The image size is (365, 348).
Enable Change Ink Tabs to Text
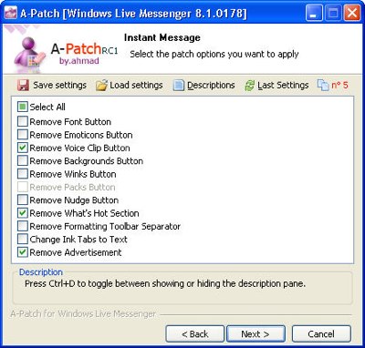pos(23,240)
